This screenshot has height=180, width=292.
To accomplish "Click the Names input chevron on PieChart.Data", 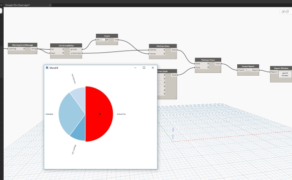I will 164,50.
